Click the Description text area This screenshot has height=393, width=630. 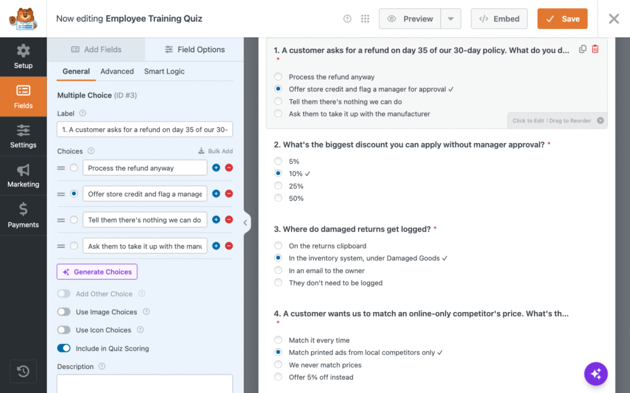pyautogui.click(x=145, y=384)
